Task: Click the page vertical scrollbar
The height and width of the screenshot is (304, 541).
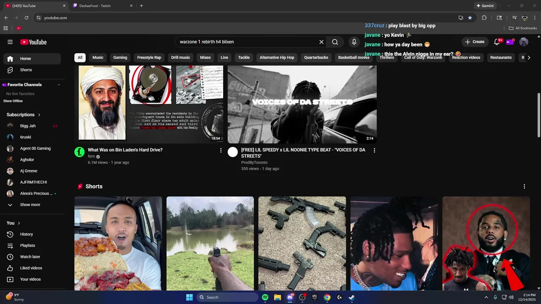Action: (x=538, y=114)
